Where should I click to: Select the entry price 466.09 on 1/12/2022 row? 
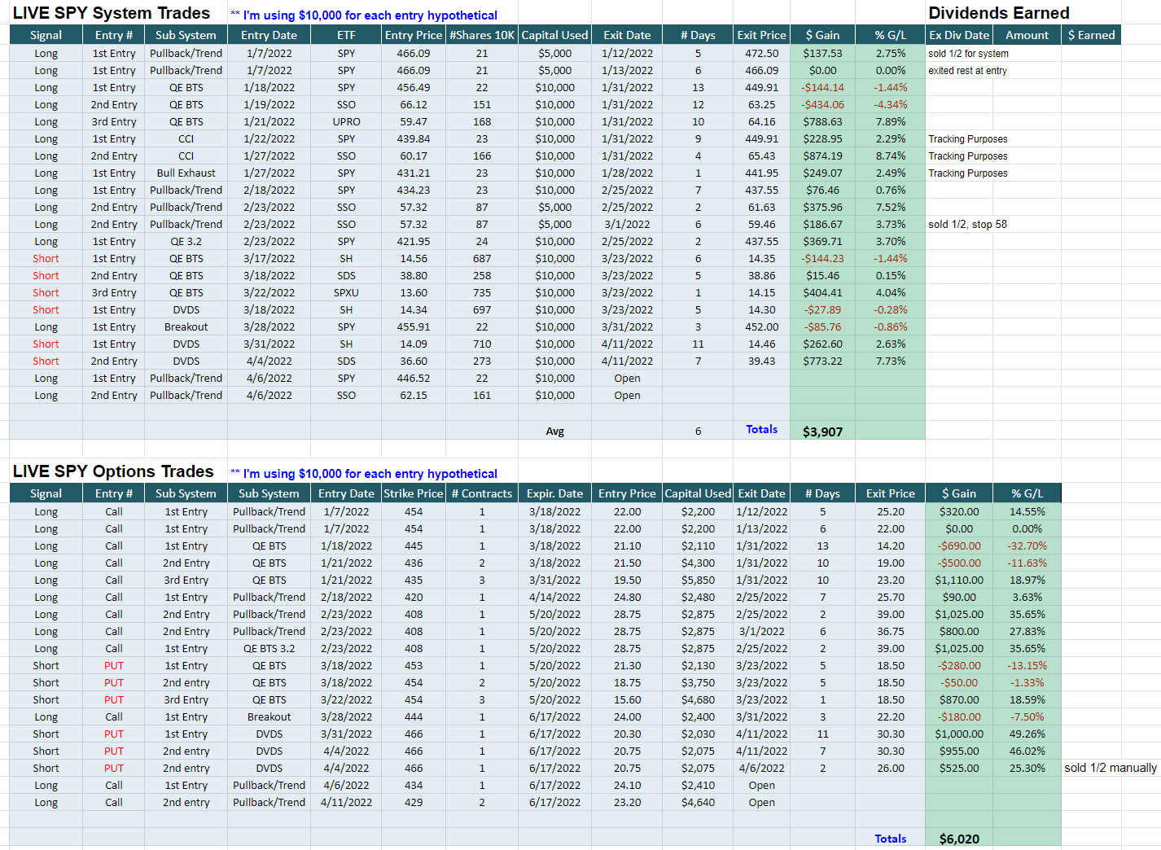(414, 53)
